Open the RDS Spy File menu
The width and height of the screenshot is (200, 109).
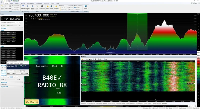tap(8, 63)
